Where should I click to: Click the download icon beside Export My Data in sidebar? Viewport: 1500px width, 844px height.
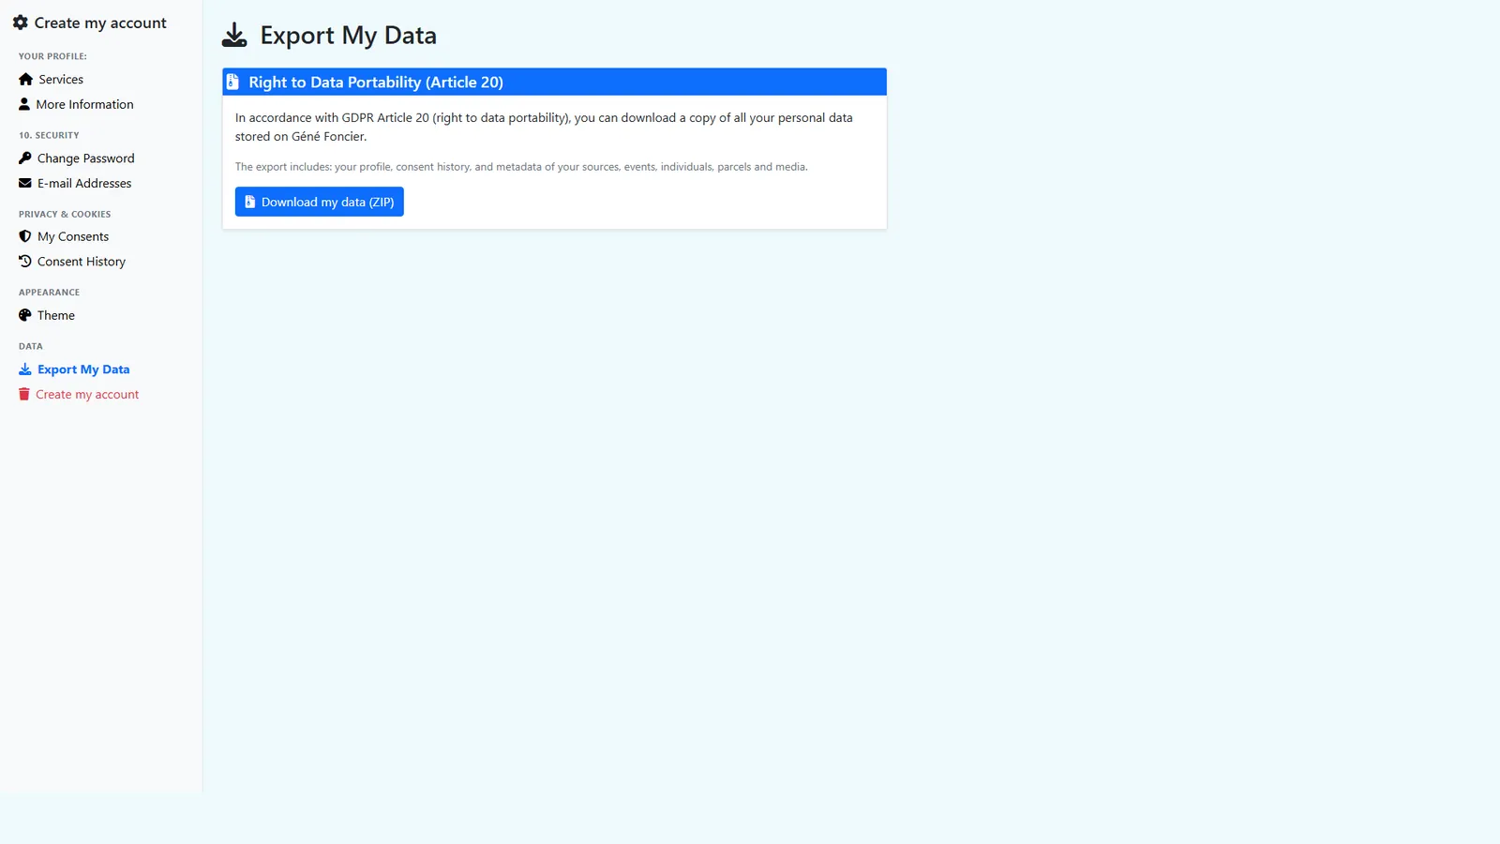click(x=25, y=369)
